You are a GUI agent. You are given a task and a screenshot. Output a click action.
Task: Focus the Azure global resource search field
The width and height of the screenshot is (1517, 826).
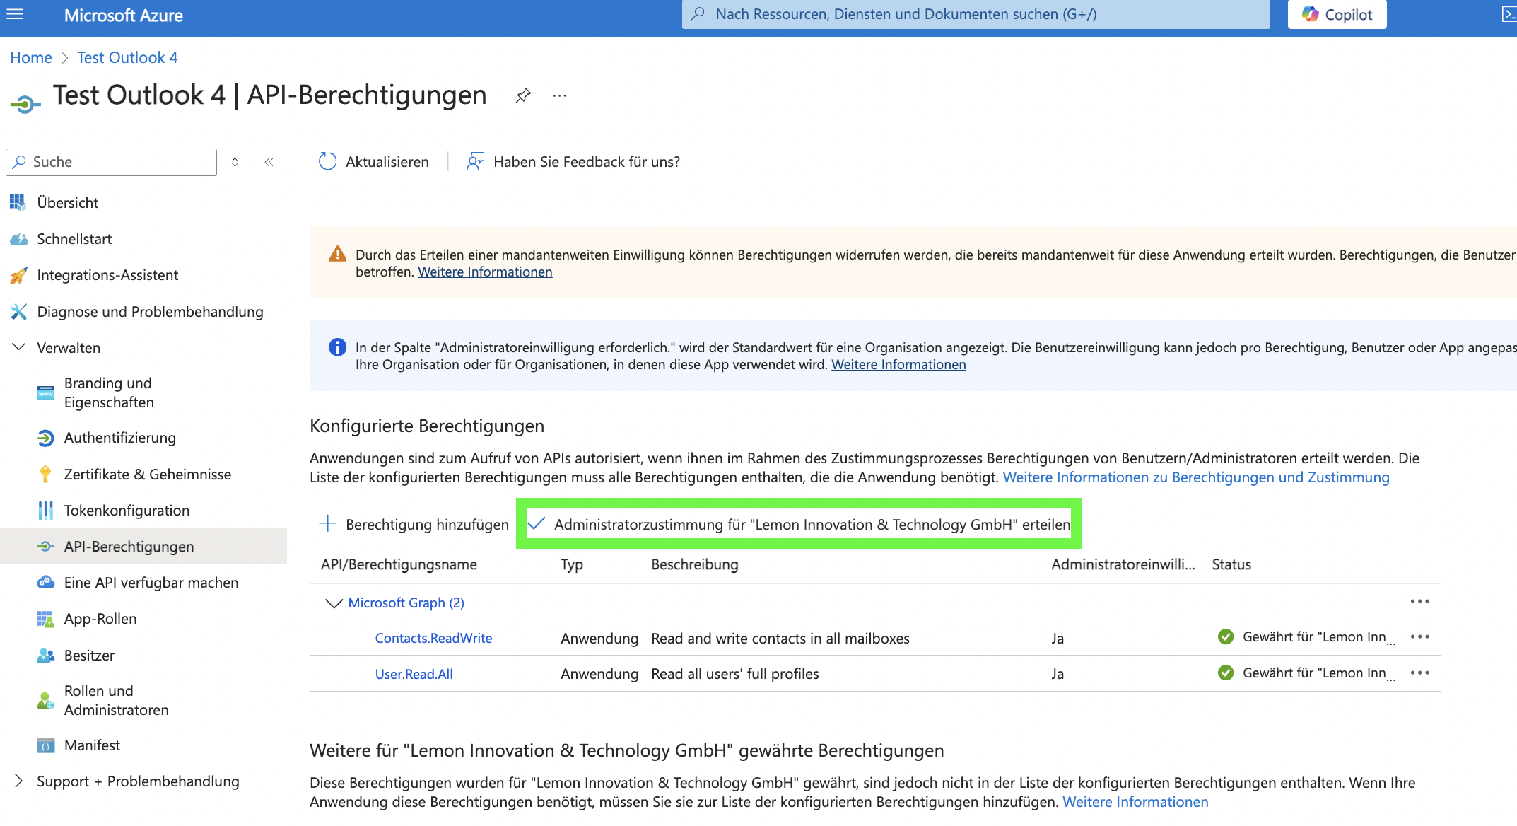976,14
